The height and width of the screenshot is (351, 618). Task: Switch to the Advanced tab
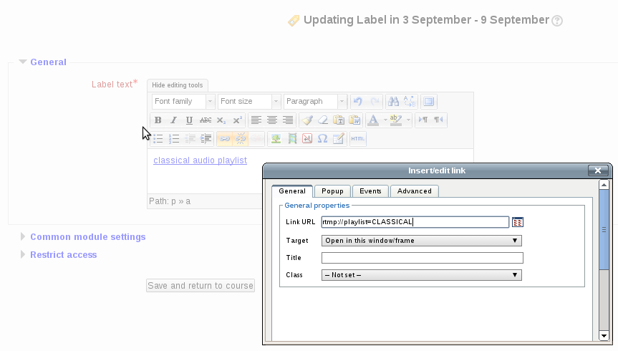[415, 191]
